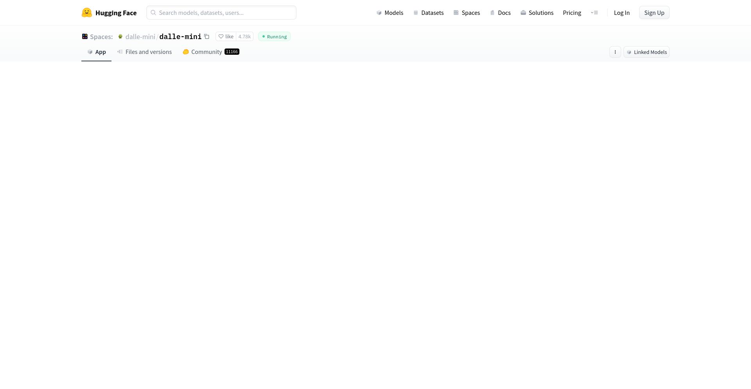Screen dimensions: 751x389
Task: Copy the space name with the copy icon
Action: click(207, 36)
